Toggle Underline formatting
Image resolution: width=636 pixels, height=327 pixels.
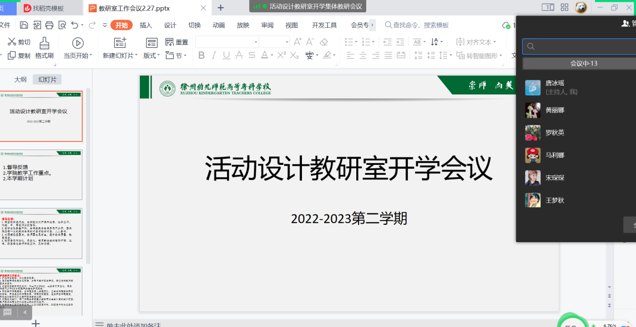(226, 55)
